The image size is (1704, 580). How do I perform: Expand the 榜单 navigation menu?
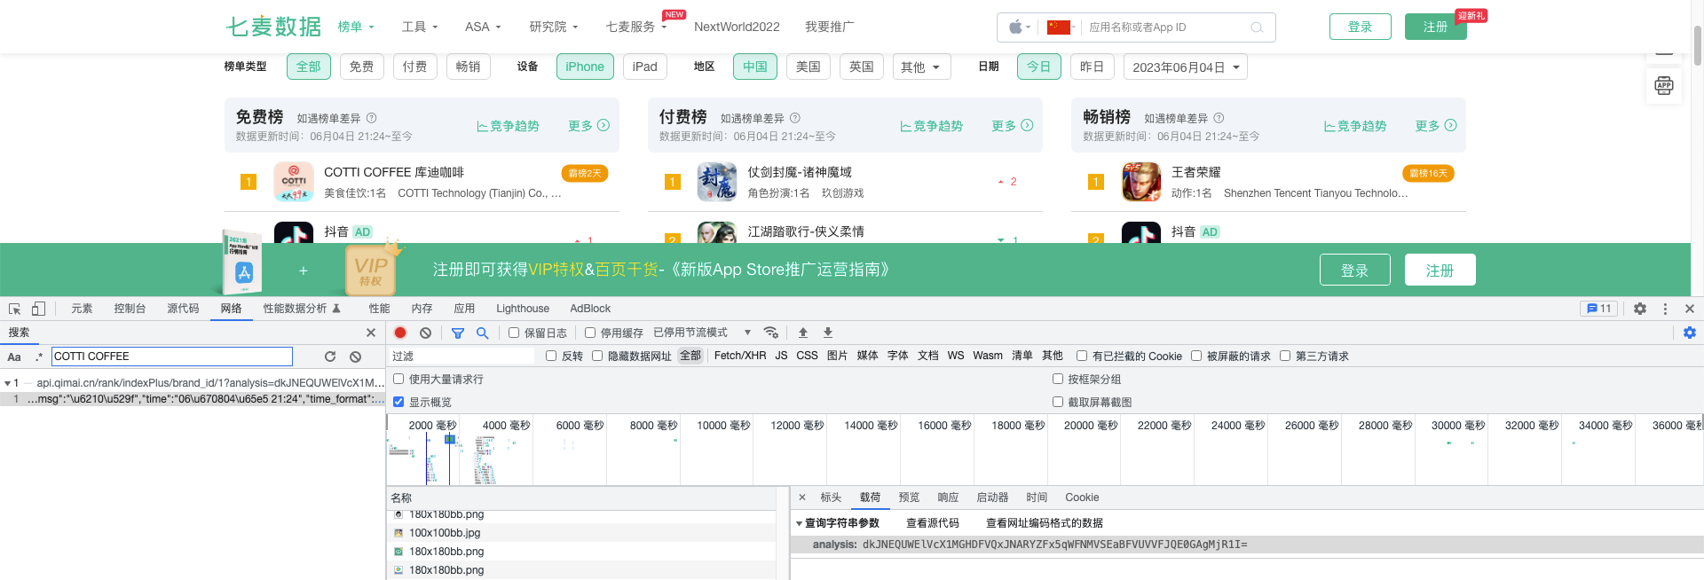(x=356, y=27)
